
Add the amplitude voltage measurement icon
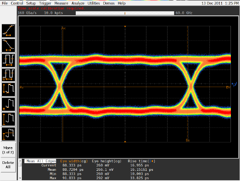(x=8, y=134)
